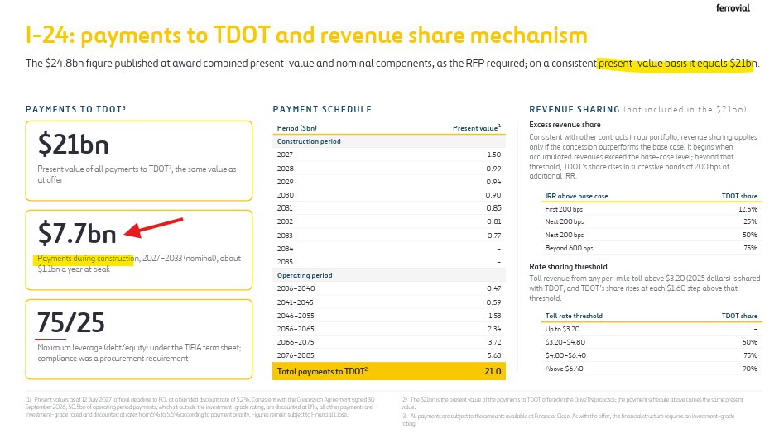Image resolution: width=779 pixels, height=438 pixels.
Task: Click the 'Beyond 600 bps' row label
Action: [x=569, y=248]
